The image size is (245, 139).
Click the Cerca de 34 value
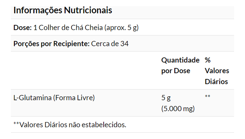pyautogui.click(x=110, y=44)
